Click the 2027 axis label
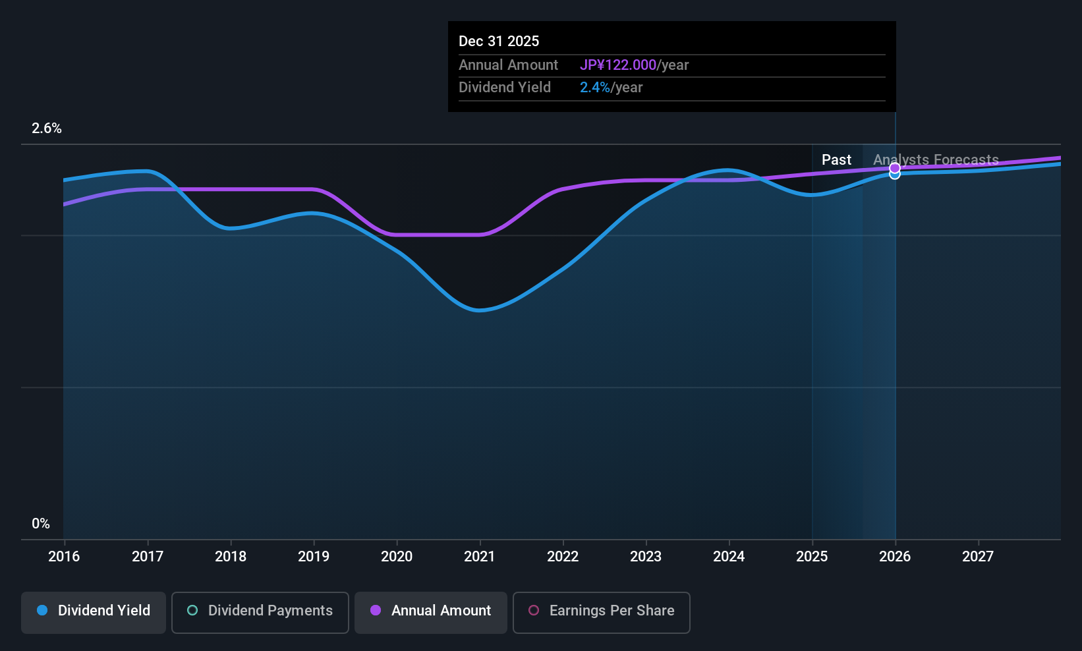Image resolution: width=1082 pixels, height=651 pixels. click(x=978, y=556)
